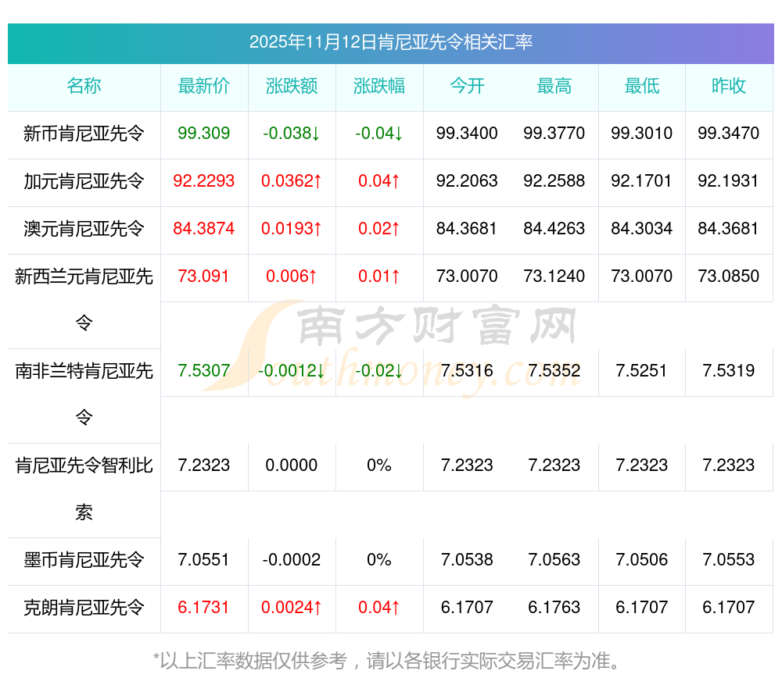Click the 涨跌额 column header

click(x=292, y=86)
